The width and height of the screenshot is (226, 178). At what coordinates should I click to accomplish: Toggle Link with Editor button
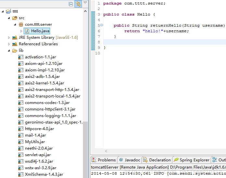coord(78,4)
